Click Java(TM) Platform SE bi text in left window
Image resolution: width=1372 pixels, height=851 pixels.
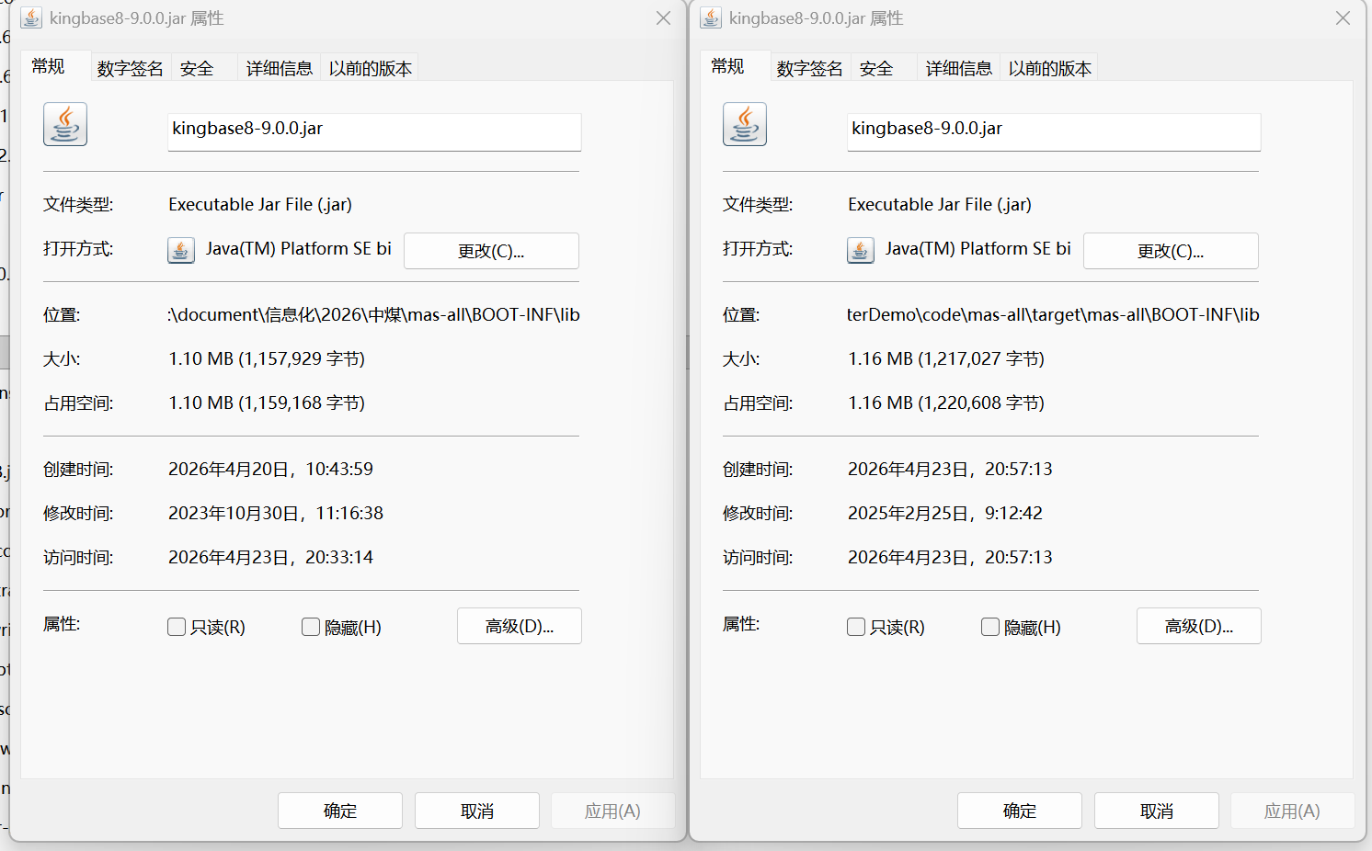click(x=299, y=248)
